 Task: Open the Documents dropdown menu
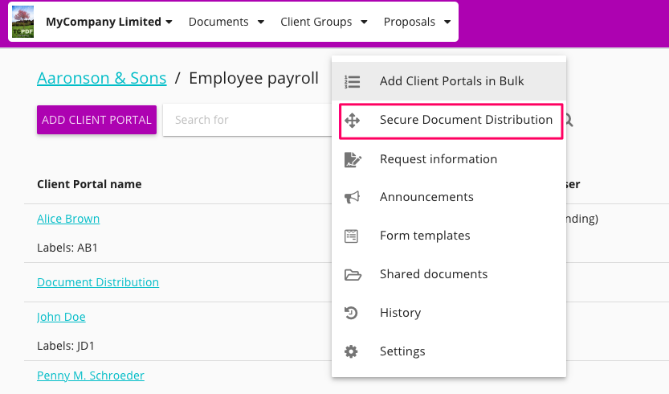point(225,22)
